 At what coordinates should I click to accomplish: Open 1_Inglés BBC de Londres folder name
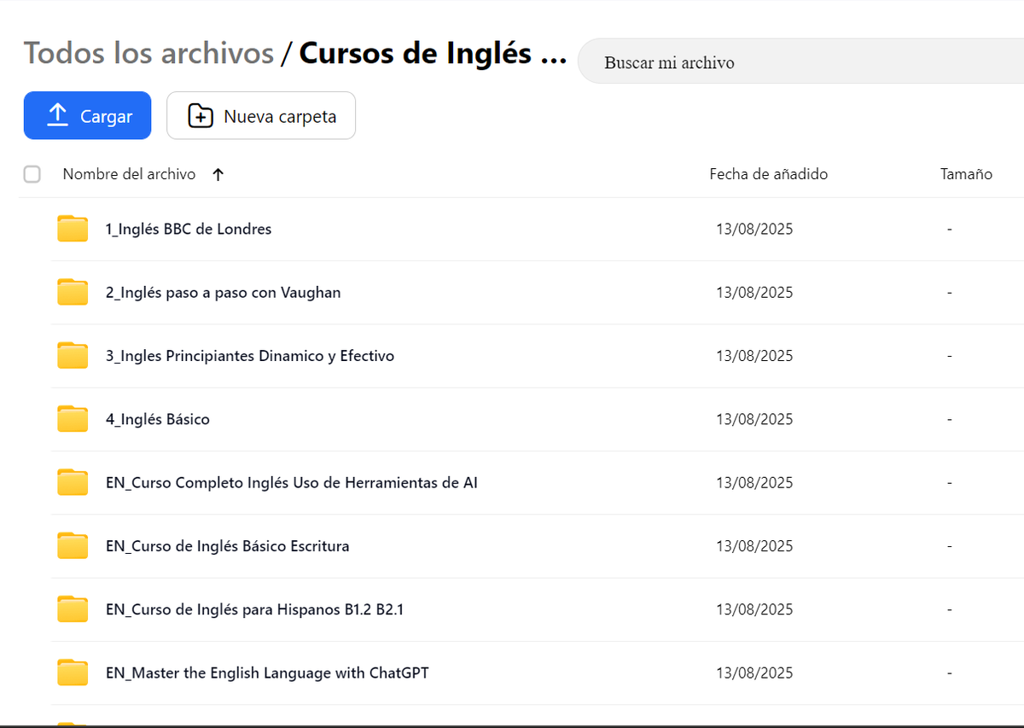189,229
